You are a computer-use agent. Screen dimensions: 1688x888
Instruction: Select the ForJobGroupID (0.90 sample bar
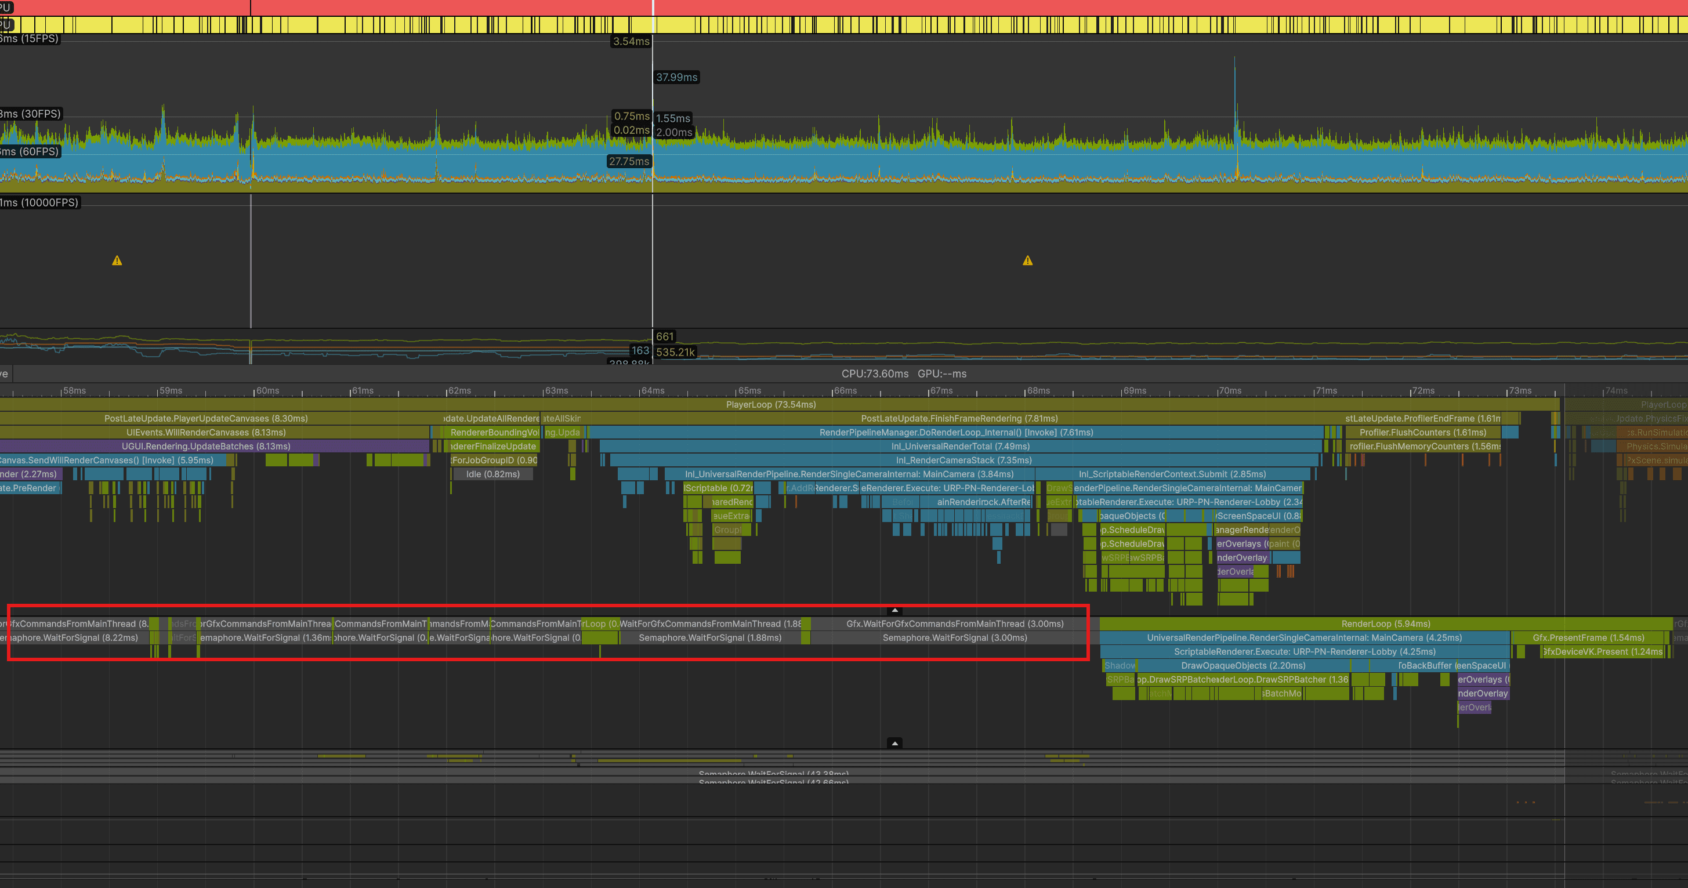pyautogui.click(x=494, y=460)
